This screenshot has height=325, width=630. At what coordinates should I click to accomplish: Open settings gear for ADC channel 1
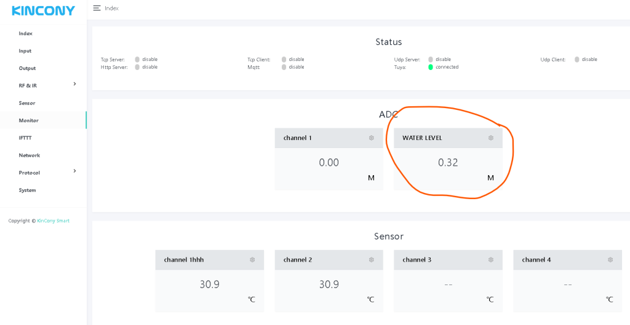[372, 138]
